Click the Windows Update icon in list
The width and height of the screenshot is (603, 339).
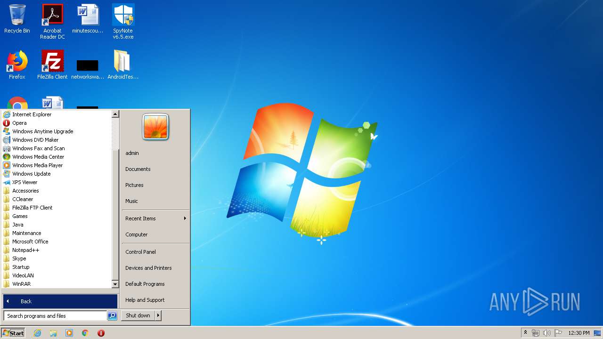[x=7, y=174]
